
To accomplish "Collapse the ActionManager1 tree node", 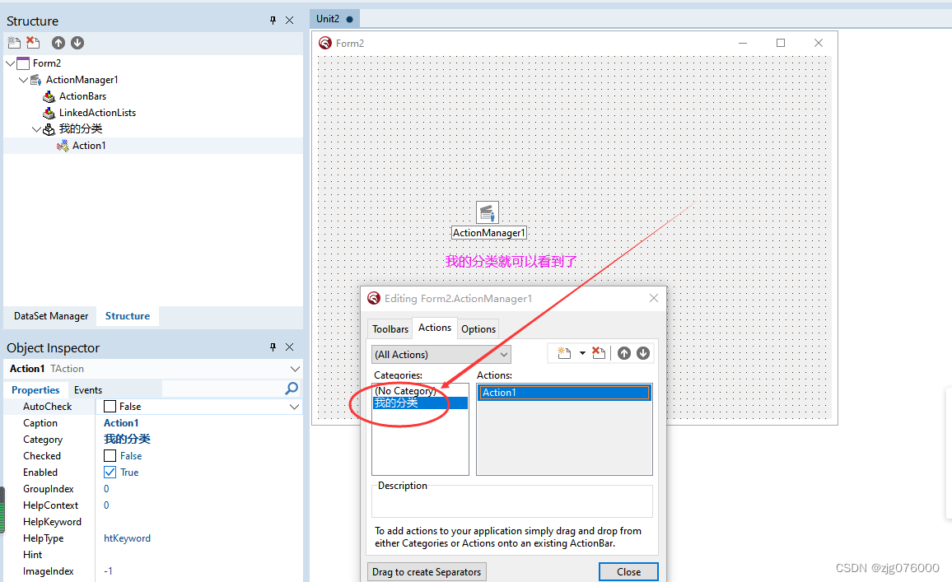I will coord(24,79).
